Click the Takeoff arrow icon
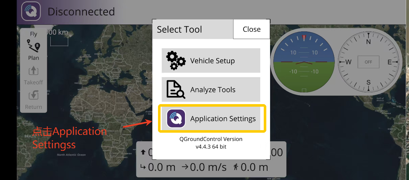The height and width of the screenshot is (180, 409). coord(33,71)
